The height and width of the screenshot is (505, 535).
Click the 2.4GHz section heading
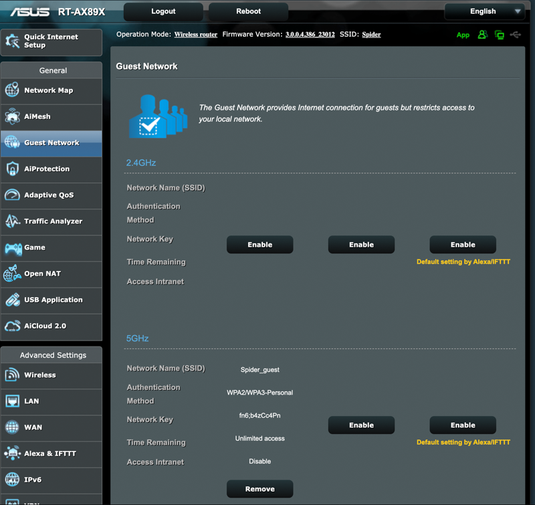(x=141, y=163)
